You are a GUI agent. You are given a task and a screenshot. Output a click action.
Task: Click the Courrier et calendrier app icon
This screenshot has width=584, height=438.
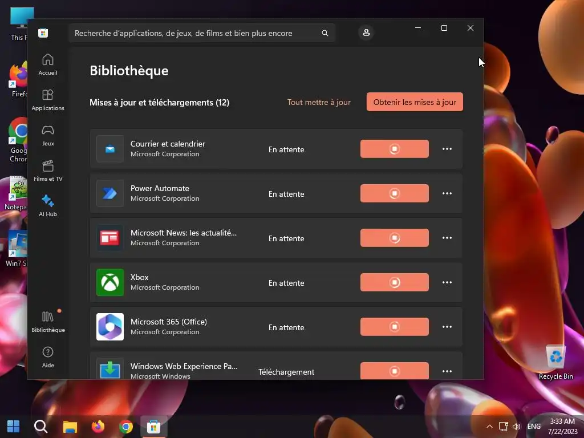click(x=110, y=149)
